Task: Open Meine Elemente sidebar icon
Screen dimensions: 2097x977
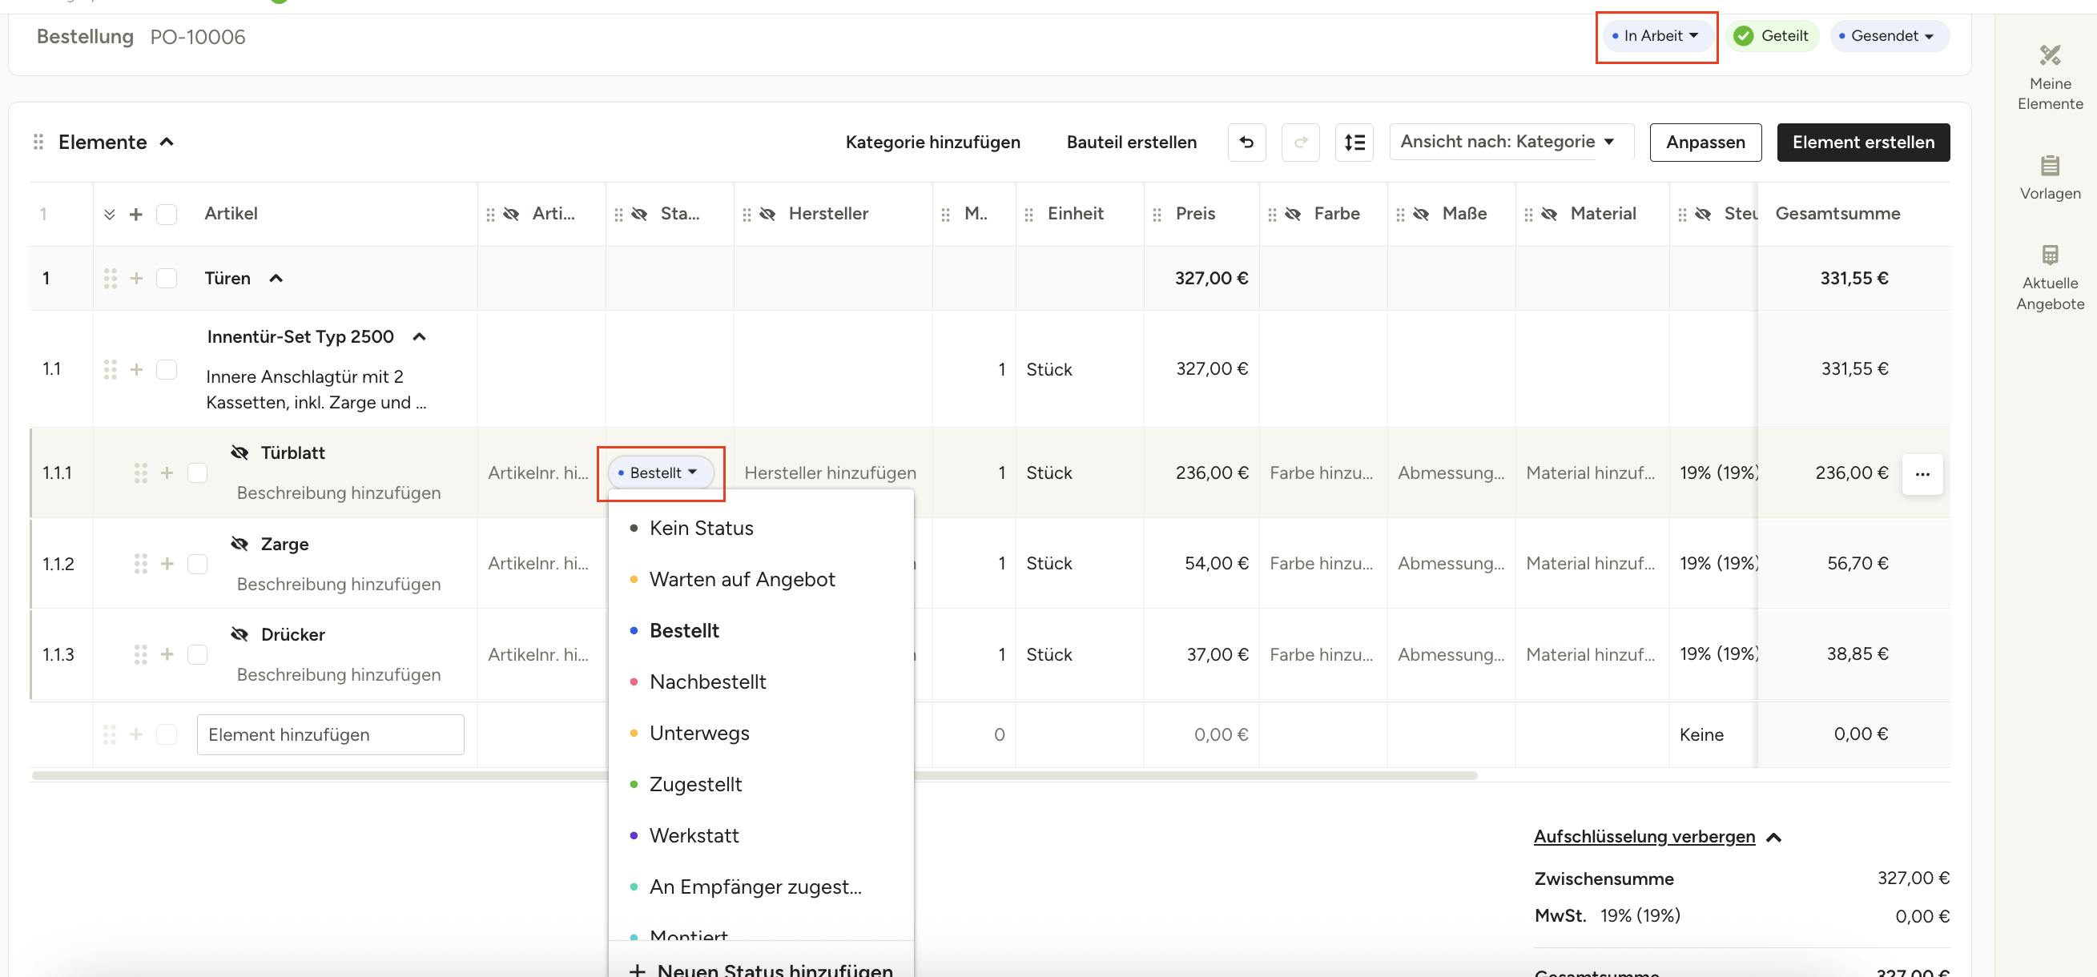Action: (x=2049, y=55)
